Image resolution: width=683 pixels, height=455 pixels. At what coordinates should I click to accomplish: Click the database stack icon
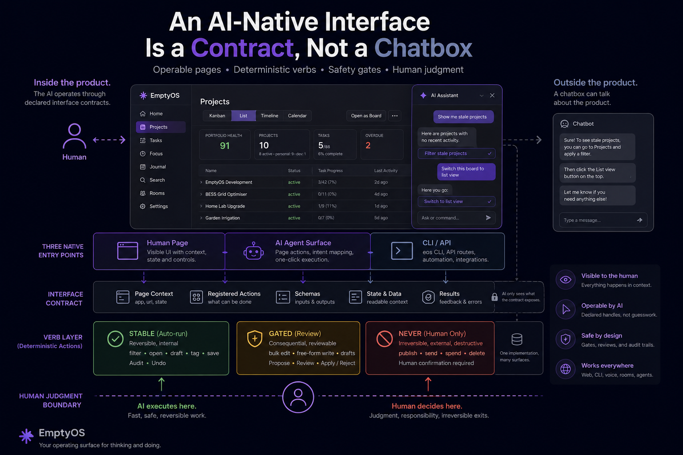tap(517, 339)
